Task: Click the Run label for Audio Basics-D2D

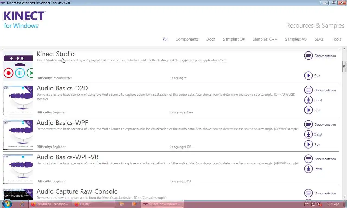Action: (x=317, y=110)
